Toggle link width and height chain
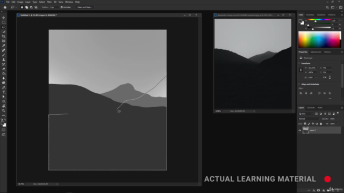Image resolution: width=344 pixels, height=193 pixels. point(301,70)
